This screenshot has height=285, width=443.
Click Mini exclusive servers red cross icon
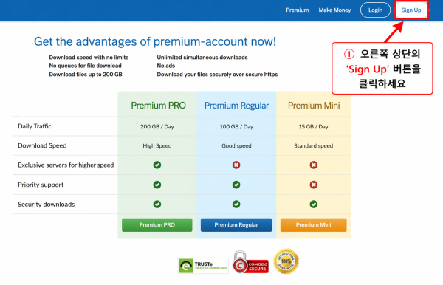tap(313, 165)
